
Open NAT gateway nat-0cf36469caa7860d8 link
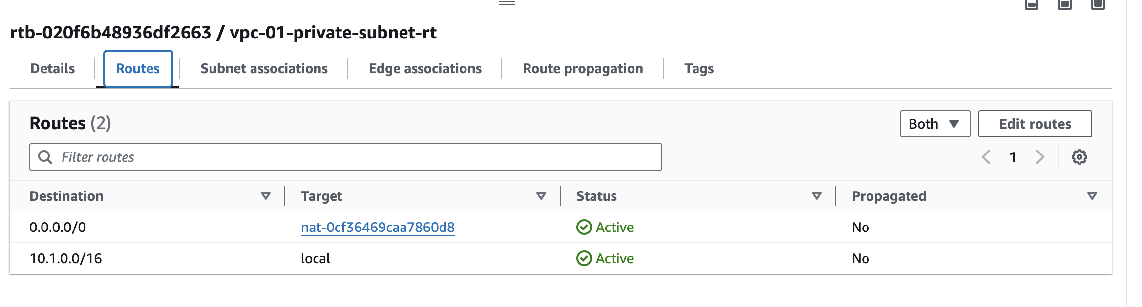tap(378, 227)
